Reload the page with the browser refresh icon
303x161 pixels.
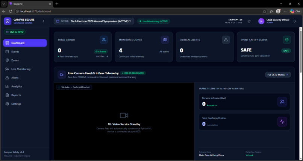11,11
